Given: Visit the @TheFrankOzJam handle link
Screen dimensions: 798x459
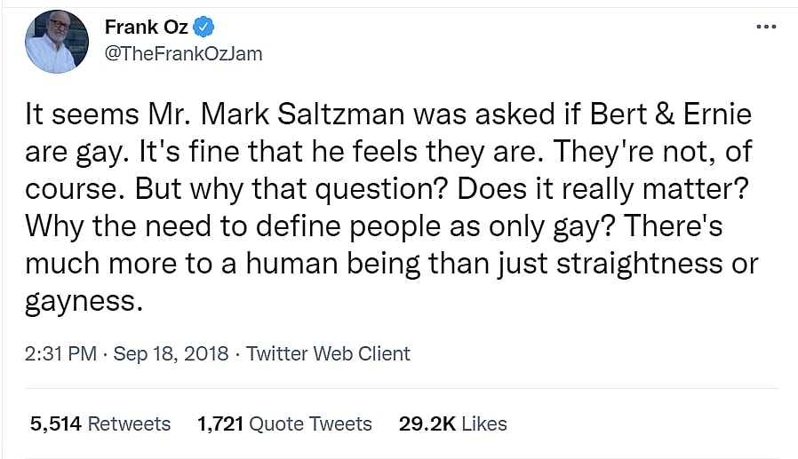Looking at the screenshot, I should click(184, 53).
